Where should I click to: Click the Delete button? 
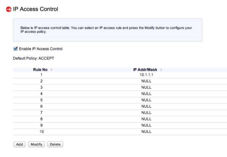click(55, 144)
